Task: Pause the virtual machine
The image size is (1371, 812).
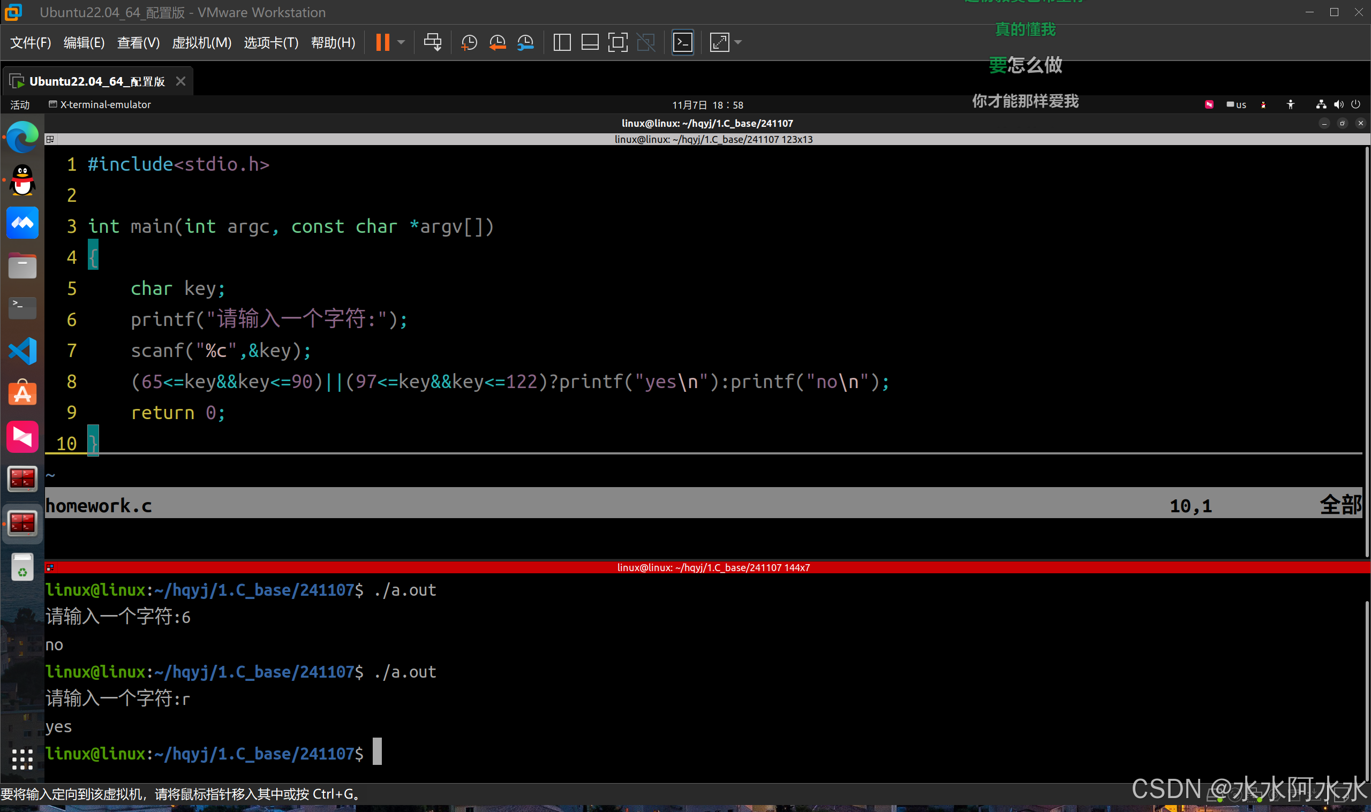Action: pyautogui.click(x=382, y=43)
